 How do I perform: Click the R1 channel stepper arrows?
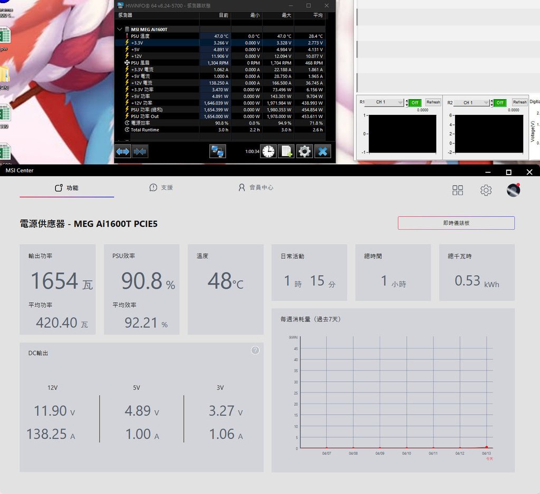pyautogui.click(x=407, y=103)
